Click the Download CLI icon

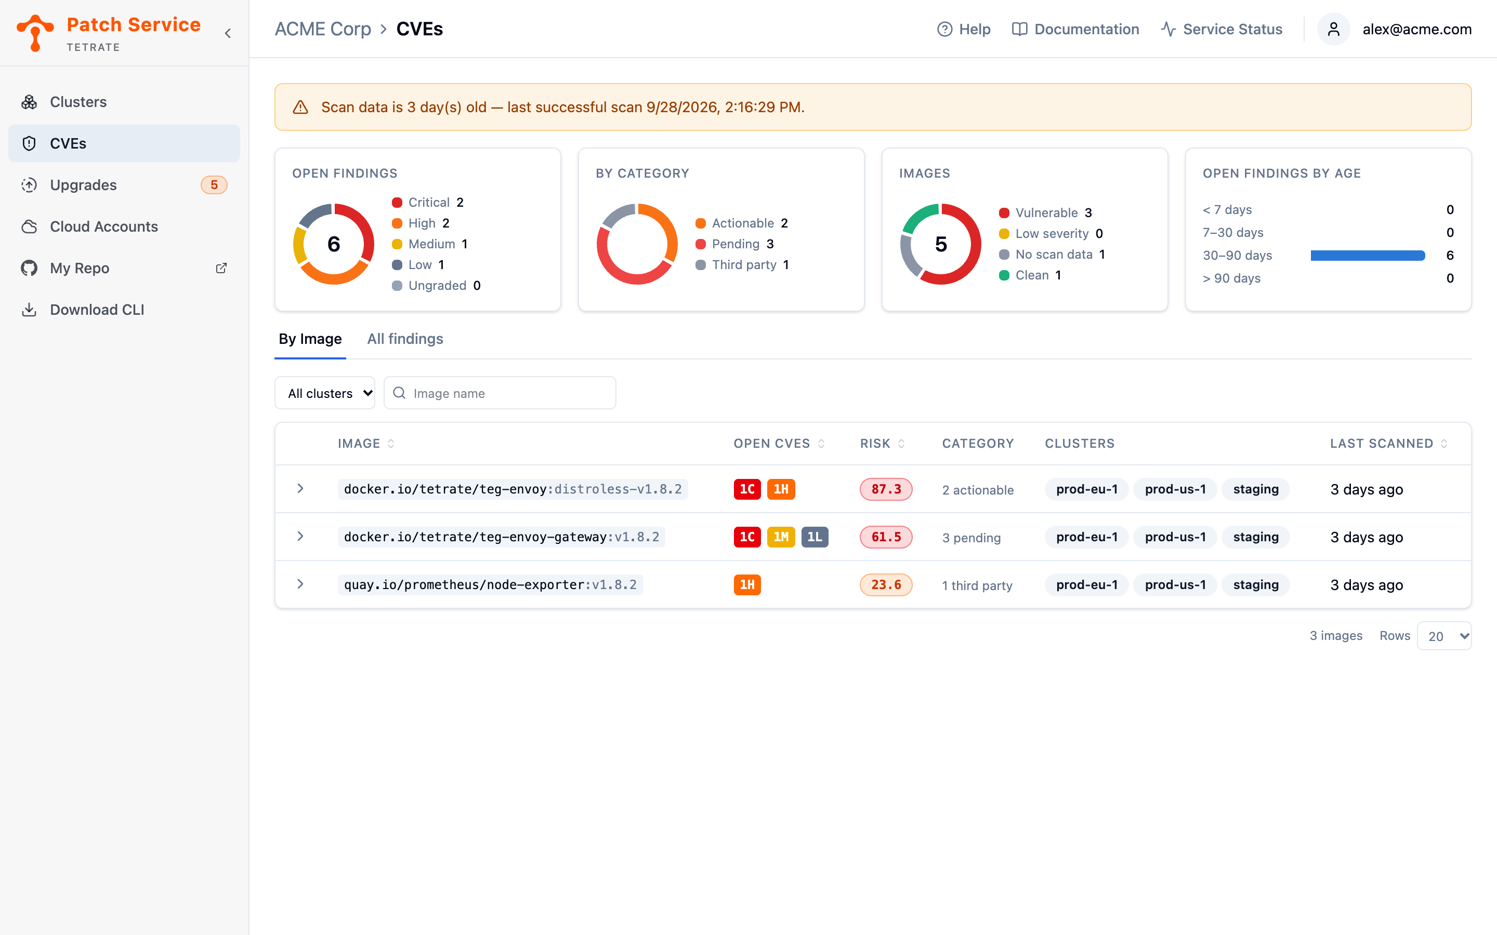[x=29, y=309]
